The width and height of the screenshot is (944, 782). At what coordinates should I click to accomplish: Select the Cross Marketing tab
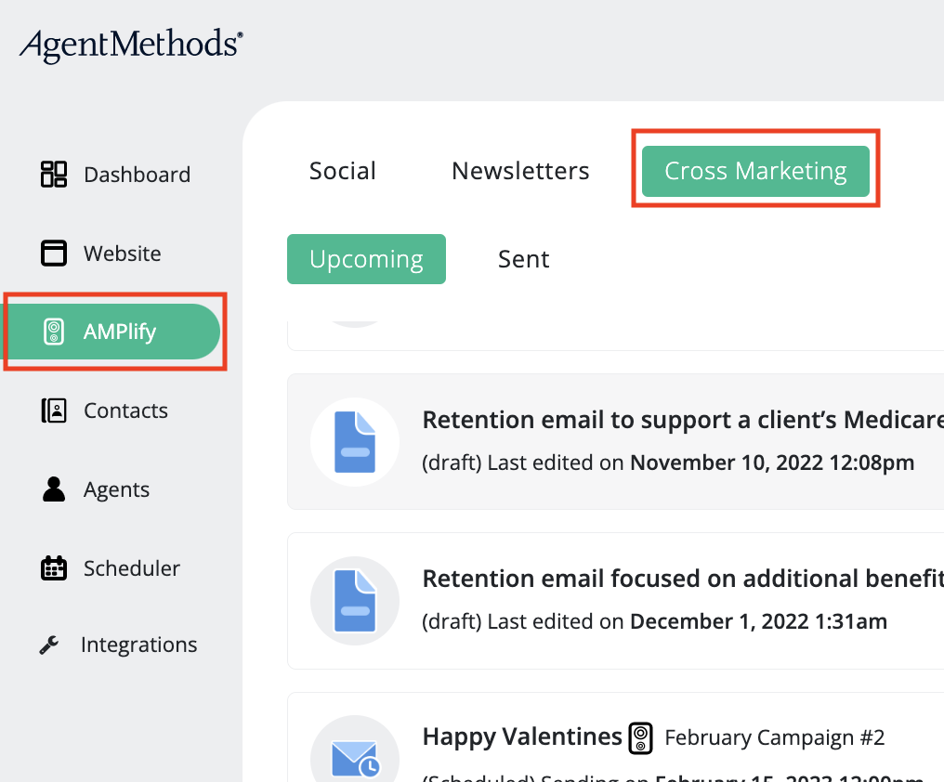point(755,170)
